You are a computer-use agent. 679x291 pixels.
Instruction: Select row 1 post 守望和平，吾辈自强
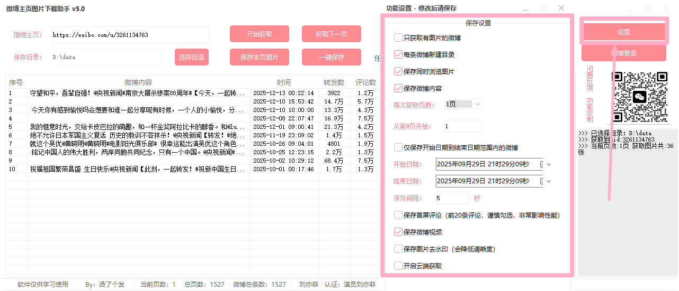(138, 93)
